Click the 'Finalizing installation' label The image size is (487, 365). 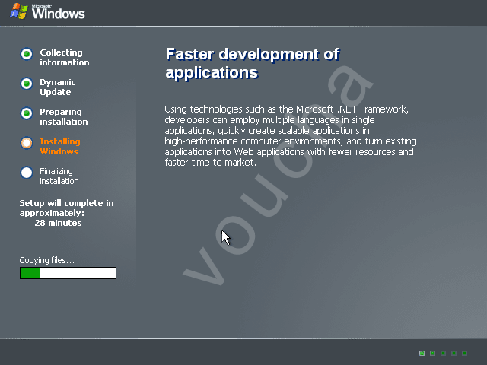[x=59, y=176]
